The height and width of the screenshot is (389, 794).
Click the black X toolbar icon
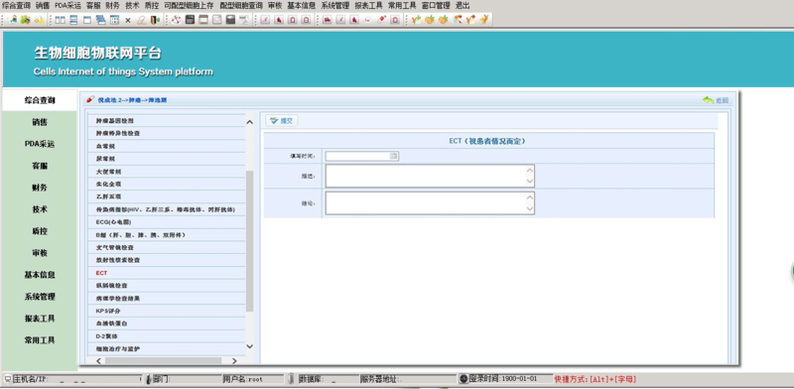tap(128, 20)
